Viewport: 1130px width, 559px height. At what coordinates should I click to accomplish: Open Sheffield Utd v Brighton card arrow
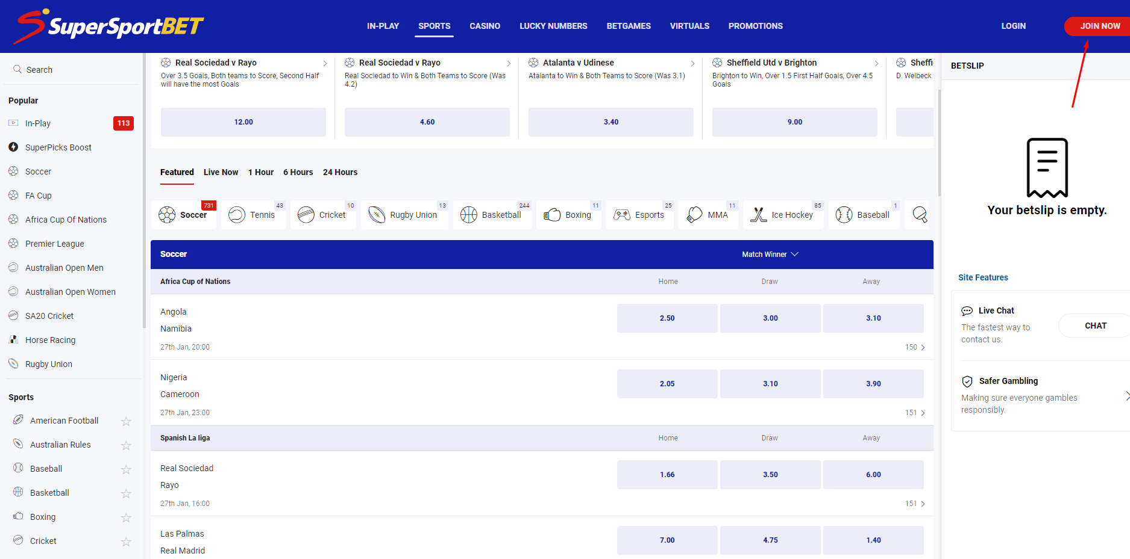click(876, 63)
